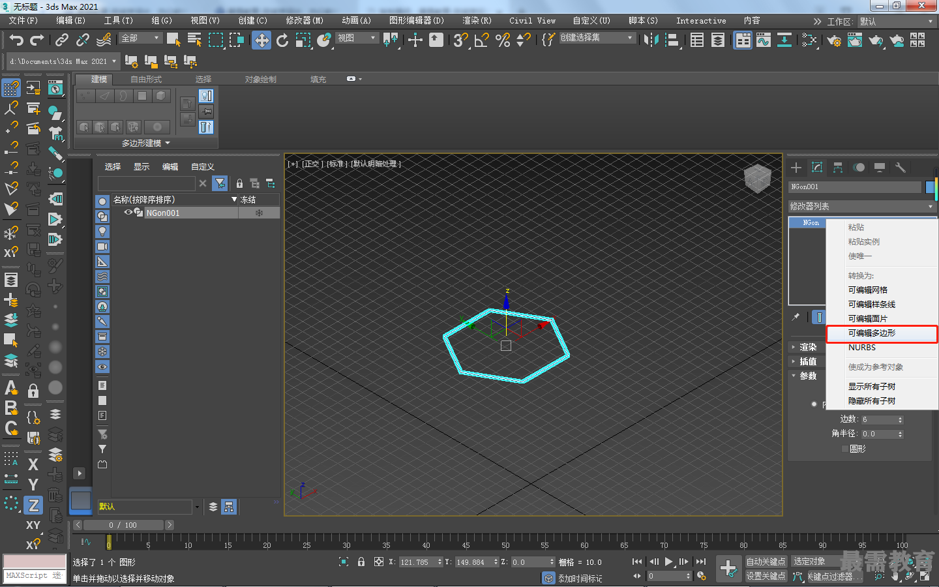This screenshot has width=939, height=587.
Task: Click the Select and Place tool
Action: [x=324, y=40]
